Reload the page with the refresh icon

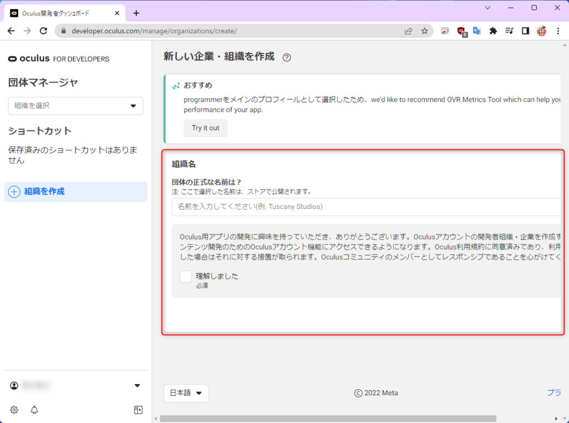coord(43,31)
